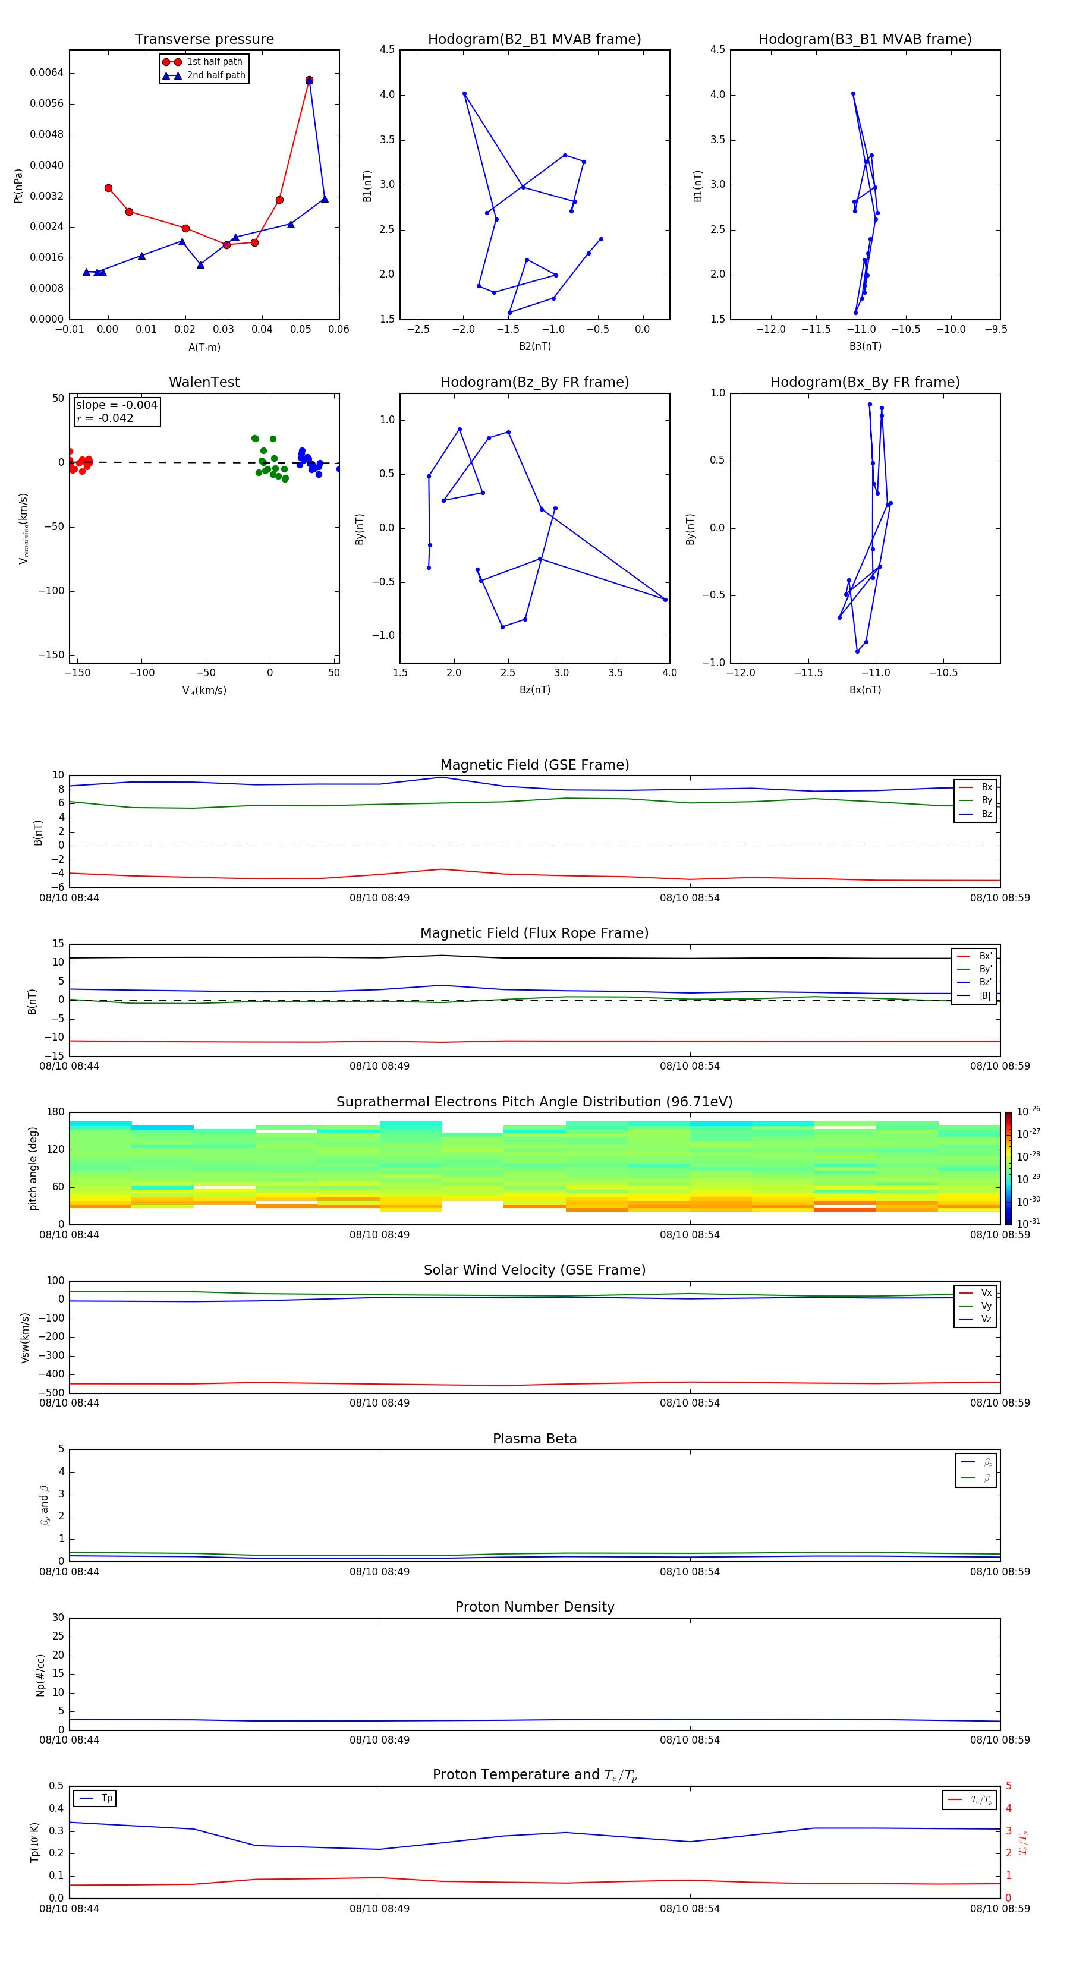Viewport: 1070px width, 1961px height.
Task: Click the "Plasma Beta" panel title
Action: [534, 1439]
